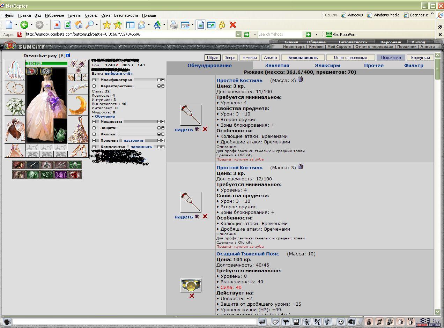This screenshot has height=328, width=444.
Task: Click the Вернуться button
Action: pyautogui.click(x=420, y=58)
